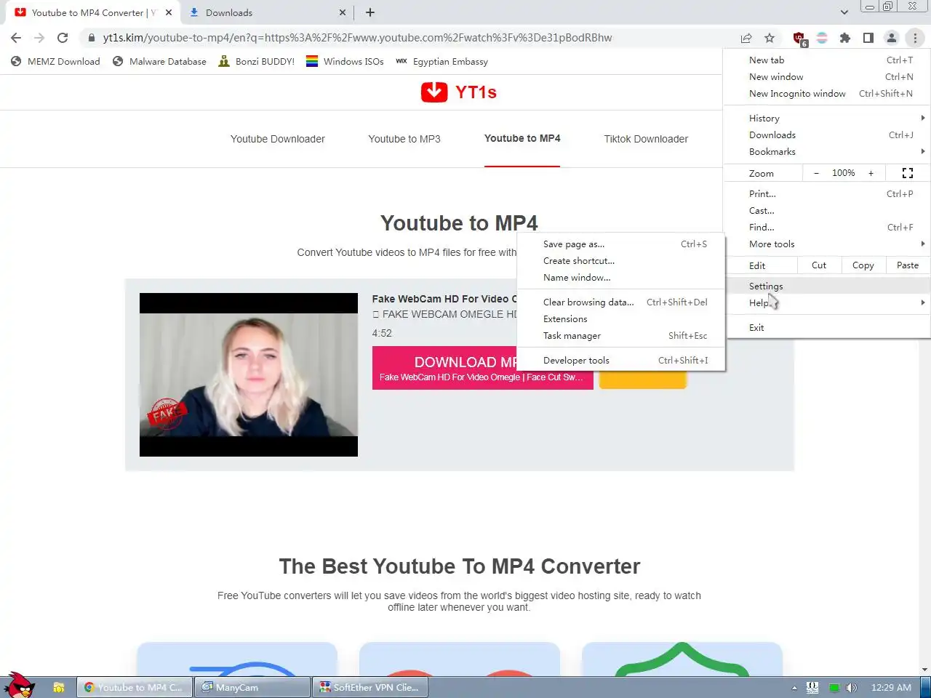Open Bonzi BUDDY! bookmark
931x698 pixels.
click(x=257, y=62)
